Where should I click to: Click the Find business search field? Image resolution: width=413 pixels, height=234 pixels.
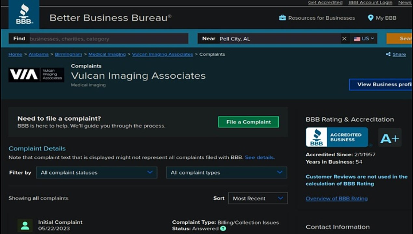[x=109, y=39]
